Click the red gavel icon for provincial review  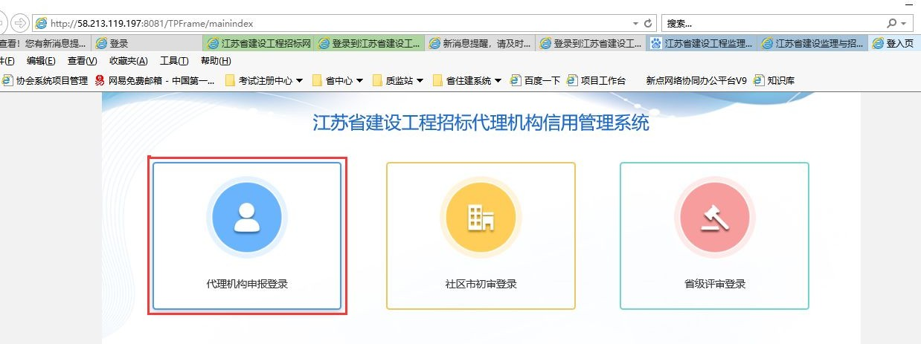coord(714,218)
